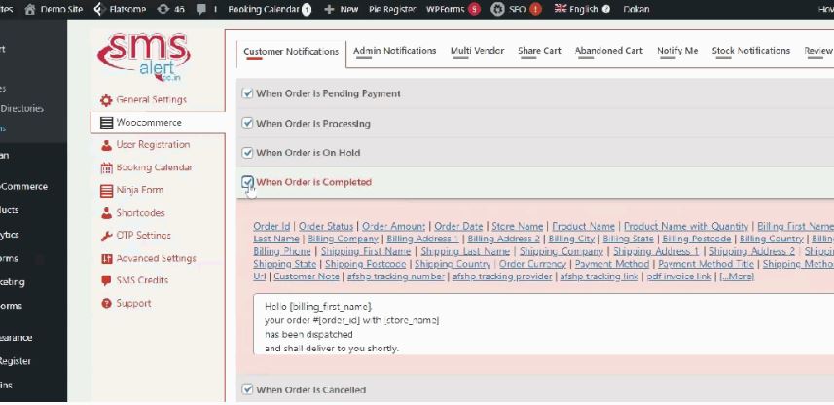Screen dimensions: 834x405
Task: Click the UK flag language icon
Action: (561, 9)
